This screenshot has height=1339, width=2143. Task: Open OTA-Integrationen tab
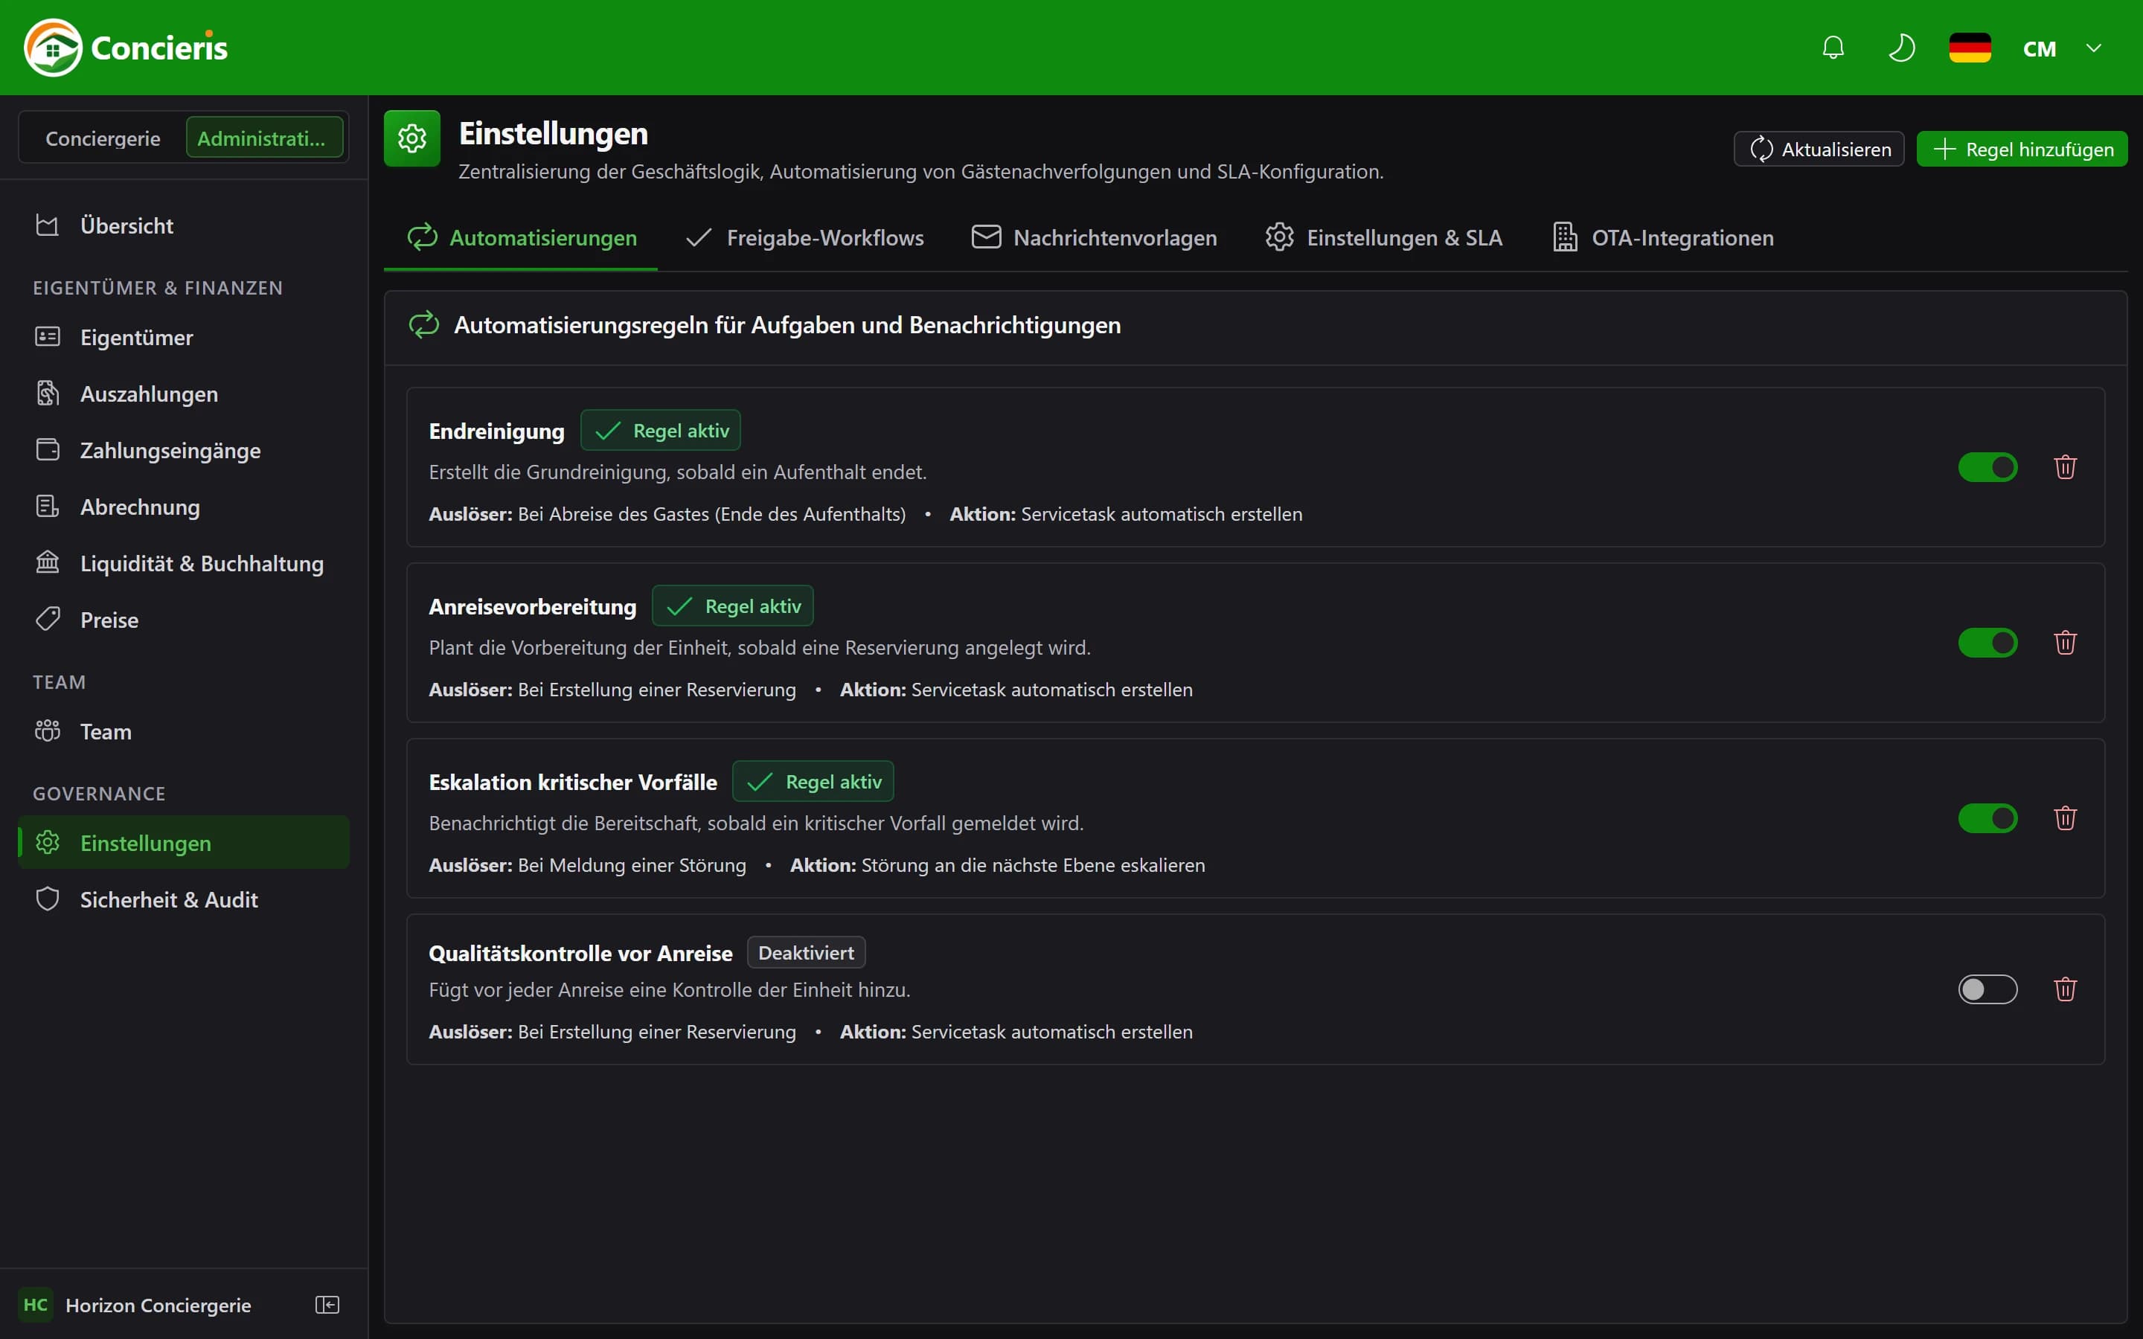click(x=1663, y=237)
